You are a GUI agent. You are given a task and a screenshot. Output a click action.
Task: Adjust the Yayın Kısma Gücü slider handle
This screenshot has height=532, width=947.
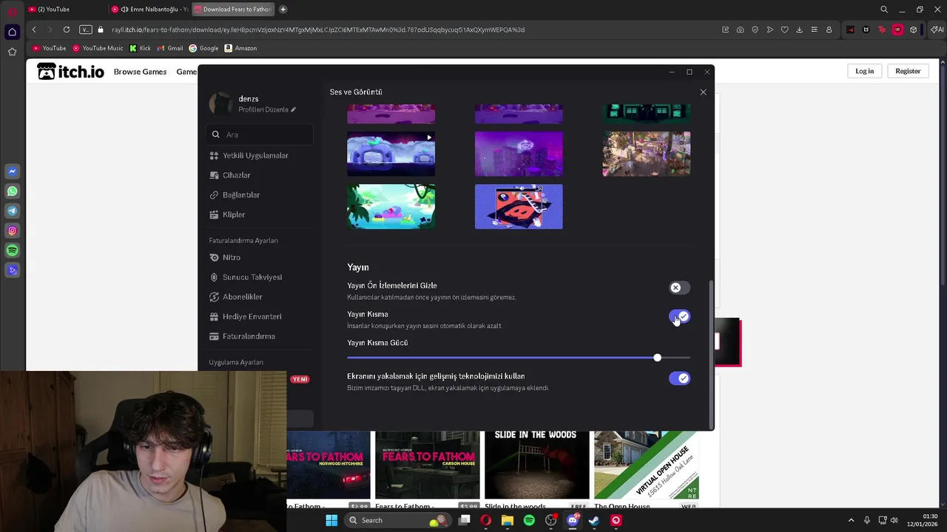pos(657,358)
